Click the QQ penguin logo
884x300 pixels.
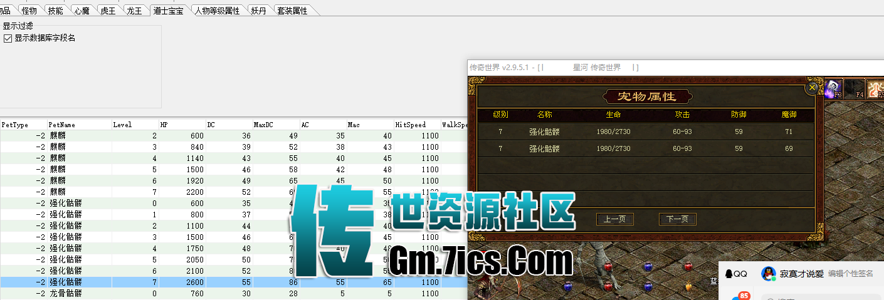click(x=729, y=274)
